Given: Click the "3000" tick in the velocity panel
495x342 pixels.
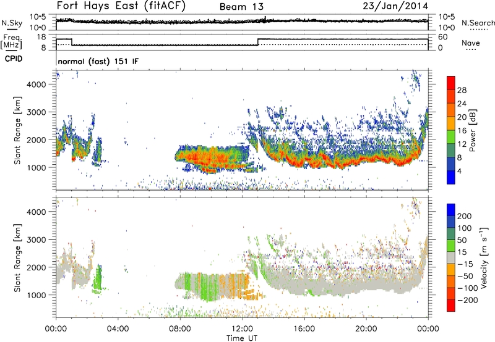Looking at the screenshot, I should pyautogui.click(x=36, y=240).
